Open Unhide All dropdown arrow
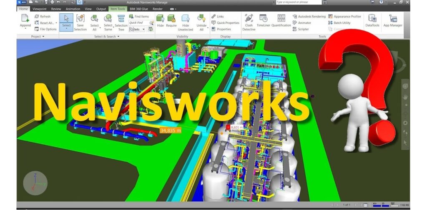The image size is (427, 210). [208, 28]
